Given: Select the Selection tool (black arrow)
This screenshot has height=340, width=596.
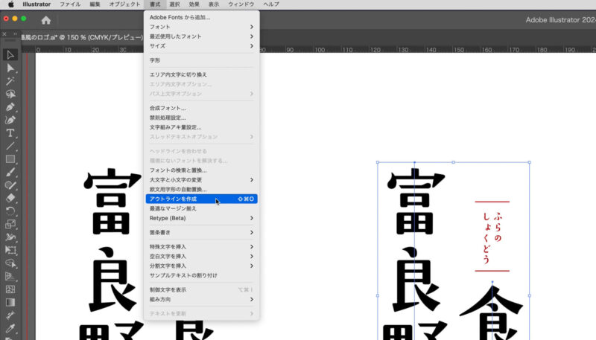Looking at the screenshot, I should pos(10,55).
